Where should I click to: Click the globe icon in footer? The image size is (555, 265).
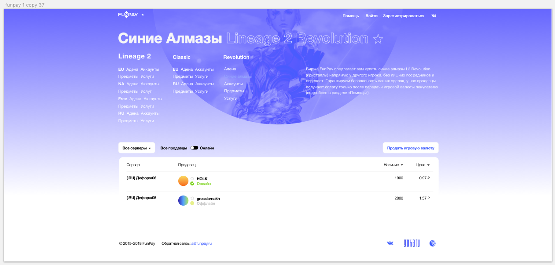pyautogui.click(x=433, y=243)
